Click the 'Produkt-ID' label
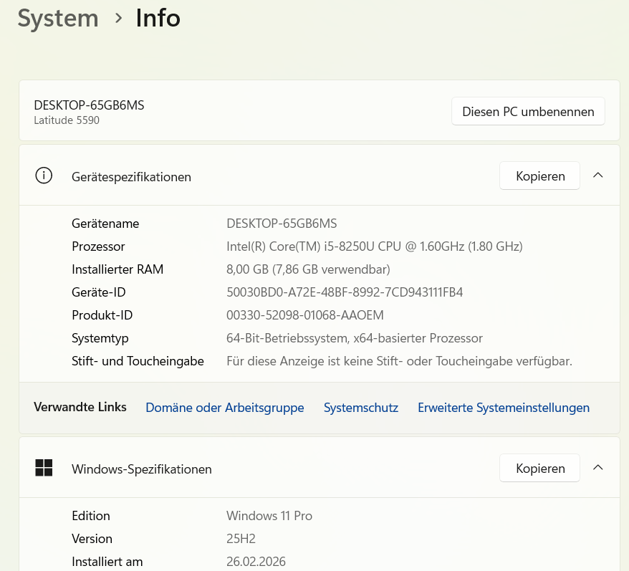Screen dimensions: 629x571 102,315
